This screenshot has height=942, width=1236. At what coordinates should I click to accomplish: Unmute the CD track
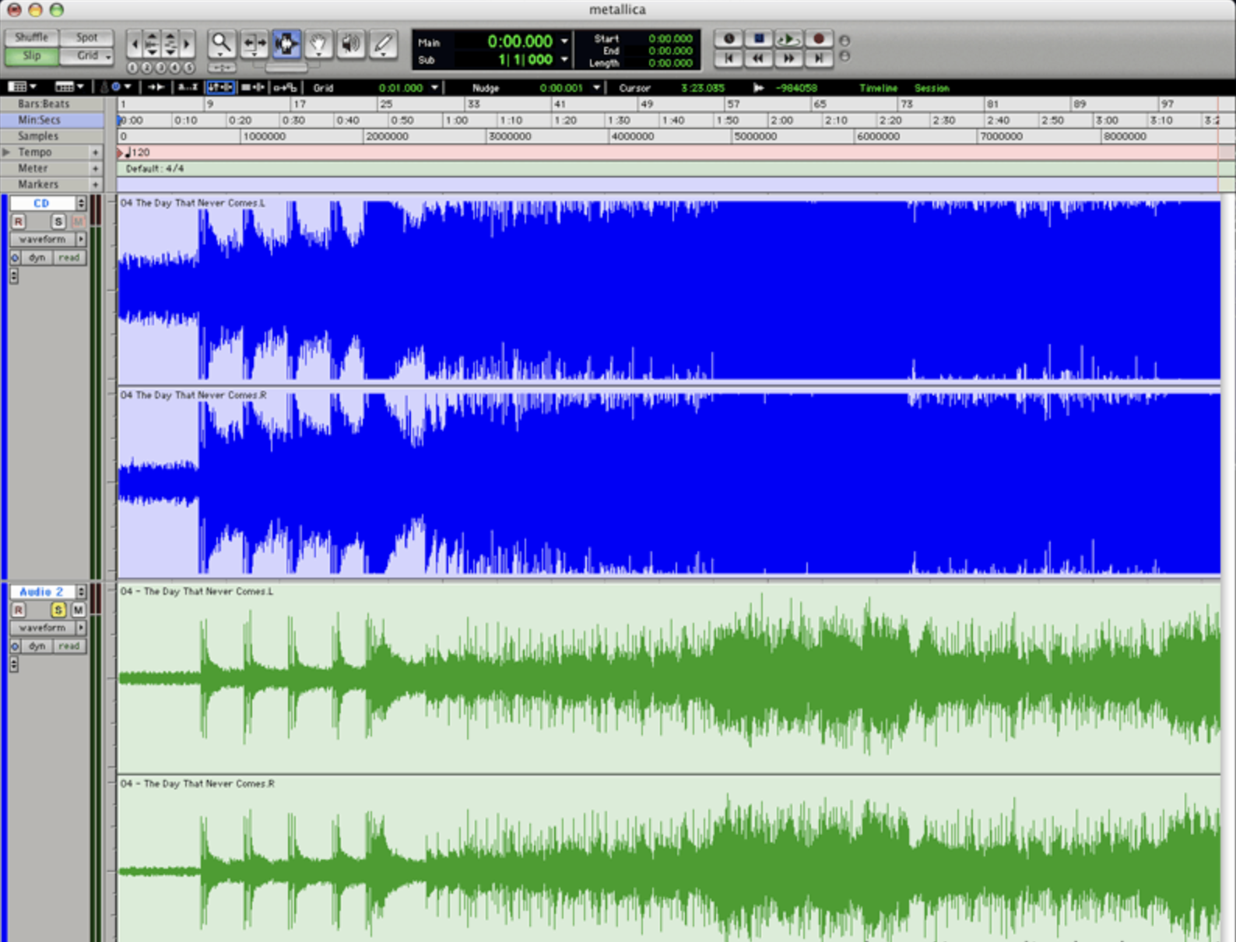pos(78,222)
